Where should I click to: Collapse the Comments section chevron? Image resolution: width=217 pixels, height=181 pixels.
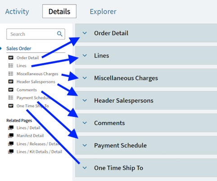85,123
